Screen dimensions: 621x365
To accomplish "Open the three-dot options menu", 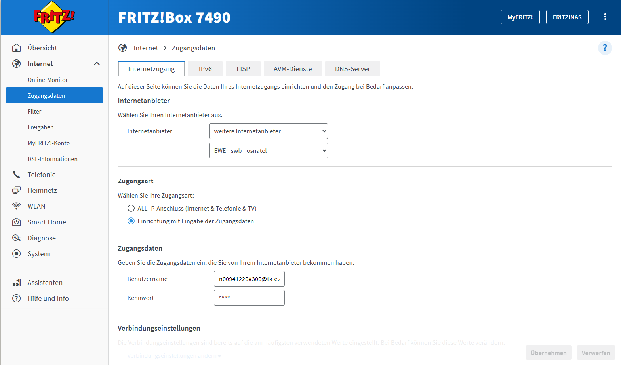I will (x=605, y=17).
